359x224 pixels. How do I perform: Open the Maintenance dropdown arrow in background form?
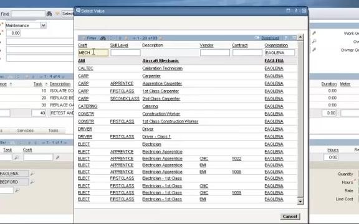tap(43, 26)
